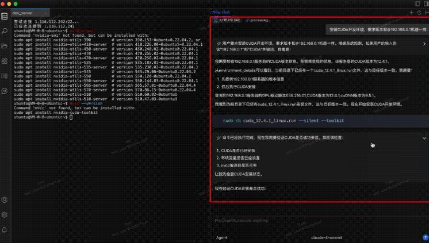Open the file folder sidebar icon
429x243 pixels.
pos(5,46)
